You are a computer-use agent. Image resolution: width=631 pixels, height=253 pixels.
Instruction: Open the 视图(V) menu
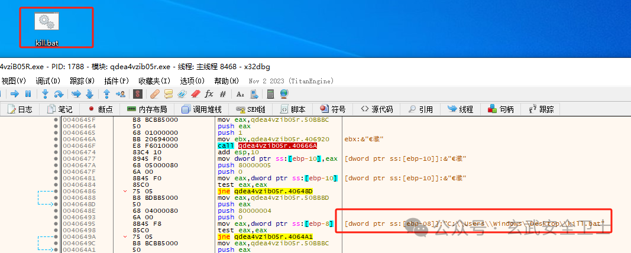(14, 81)
